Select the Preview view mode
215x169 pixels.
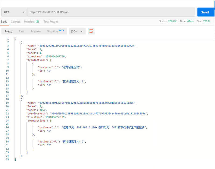tap(35, 31)
